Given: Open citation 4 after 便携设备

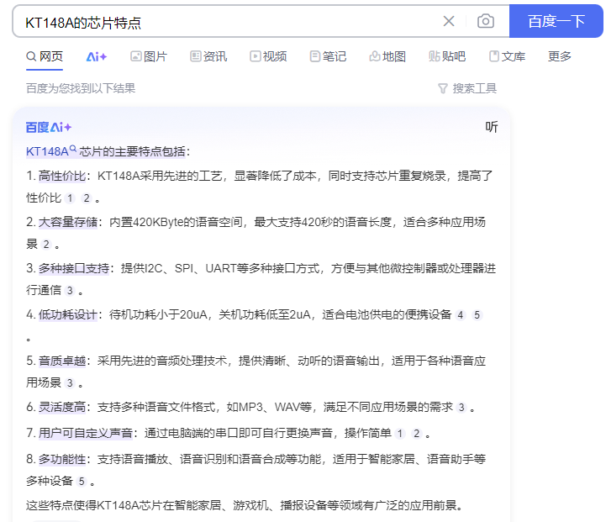Looking at the screenshot, I should pos(461,315).
